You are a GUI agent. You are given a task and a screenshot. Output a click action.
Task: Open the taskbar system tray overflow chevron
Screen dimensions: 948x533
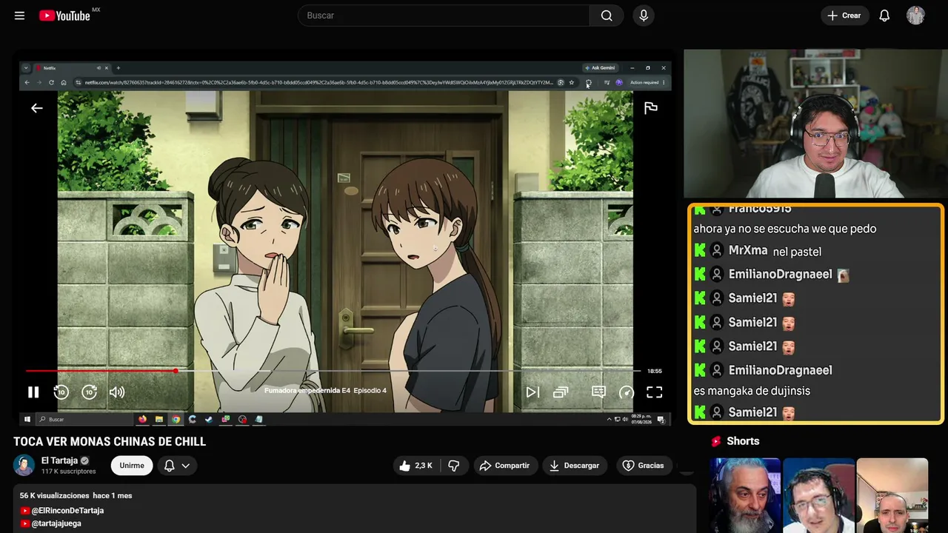[609, 419]
